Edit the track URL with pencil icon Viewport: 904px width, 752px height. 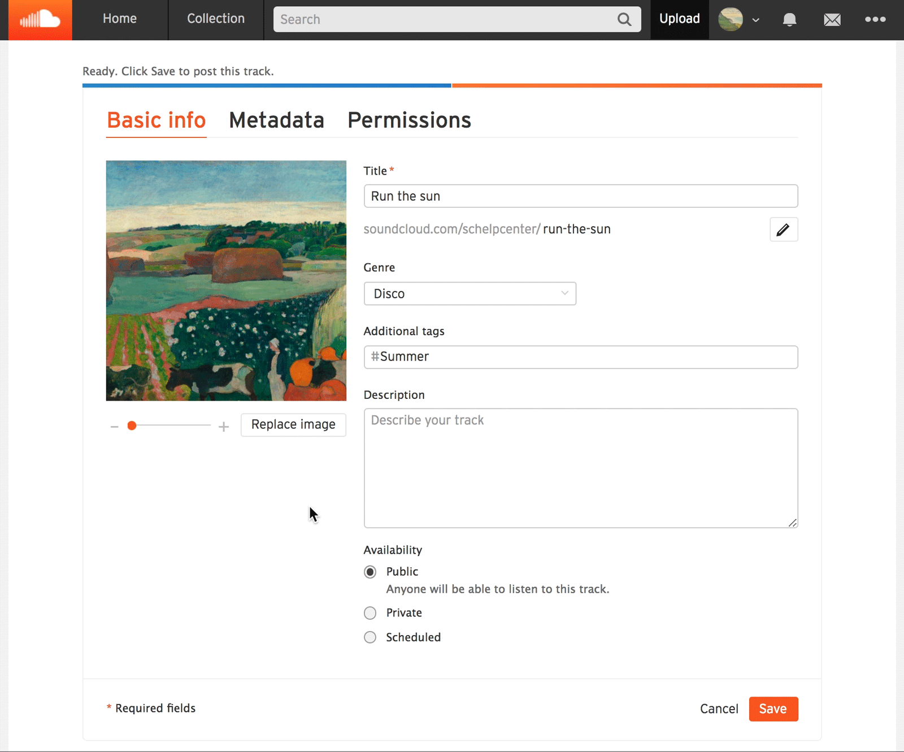click(784, 229)
